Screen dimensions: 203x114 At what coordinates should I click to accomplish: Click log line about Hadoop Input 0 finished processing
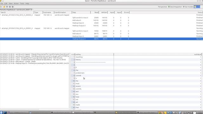[35, 63]
